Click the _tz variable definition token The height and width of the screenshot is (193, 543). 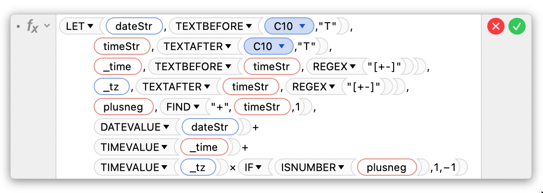(x=112, y=87)
